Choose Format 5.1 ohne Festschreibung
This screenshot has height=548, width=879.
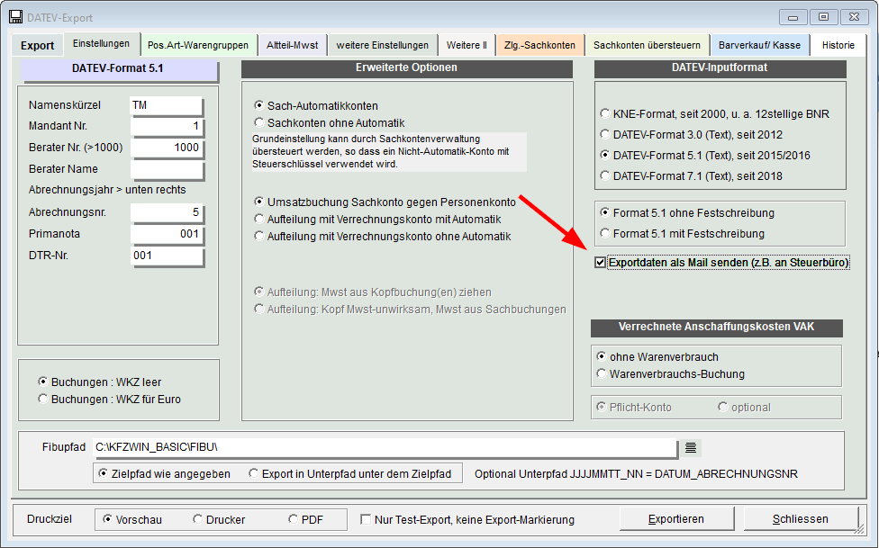686,213
